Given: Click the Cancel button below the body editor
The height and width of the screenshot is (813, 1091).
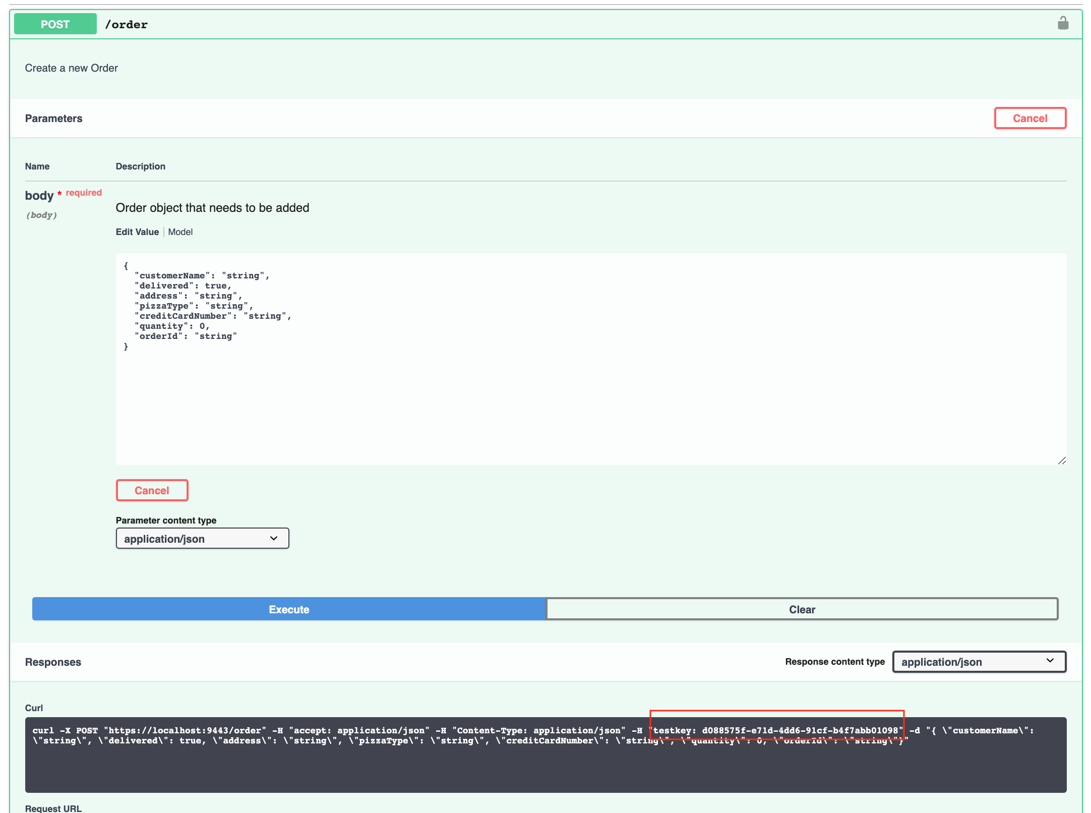Looking at the screenshot, I should click(152, 490).
